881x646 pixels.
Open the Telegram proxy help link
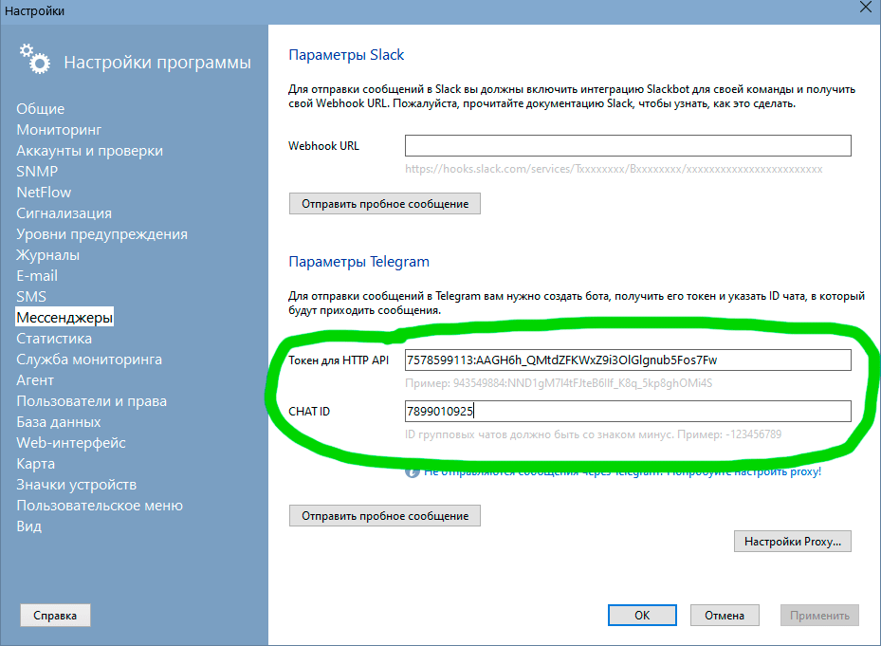622,471
